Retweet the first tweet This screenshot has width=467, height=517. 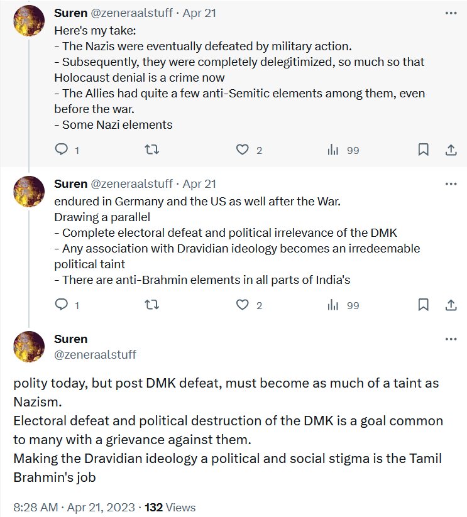coord(152,150)
